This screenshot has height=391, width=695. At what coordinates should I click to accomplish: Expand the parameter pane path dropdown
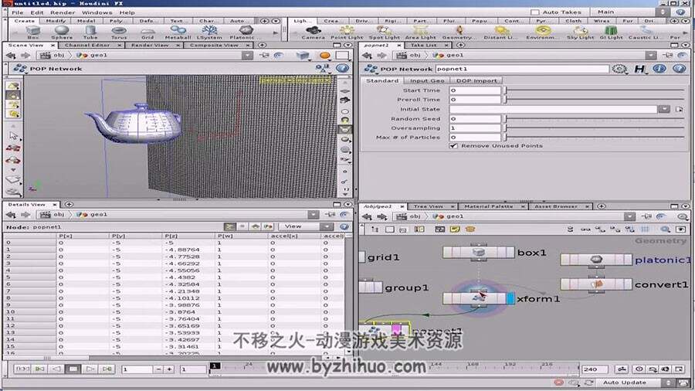tap(651, 56)
